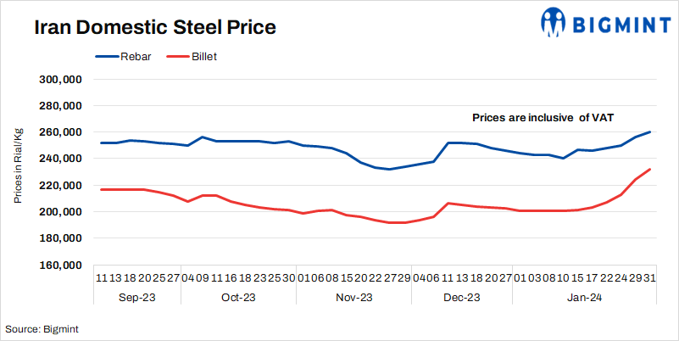This screenshot has width=679, height=341.
Task: Click the last date tick labeled 31
Action: pos(649,276)
